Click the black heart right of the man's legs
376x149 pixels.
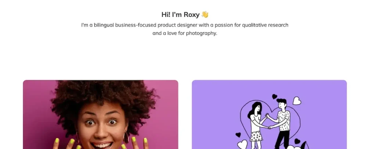click(297, 141)
